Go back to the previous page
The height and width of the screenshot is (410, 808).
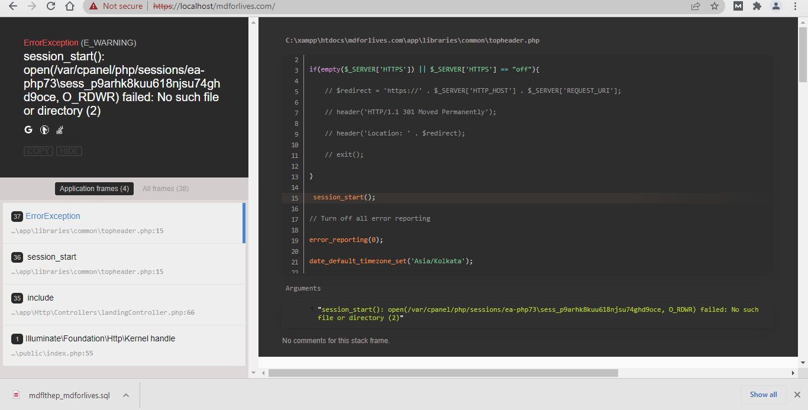pyautogui.click(x=13, y=6)
